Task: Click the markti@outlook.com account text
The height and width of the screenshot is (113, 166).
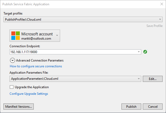Action: pyautogui.click(x=36, y=39)
